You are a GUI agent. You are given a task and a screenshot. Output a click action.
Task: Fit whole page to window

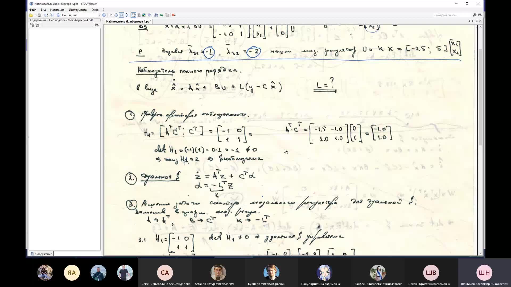[116, 15]
